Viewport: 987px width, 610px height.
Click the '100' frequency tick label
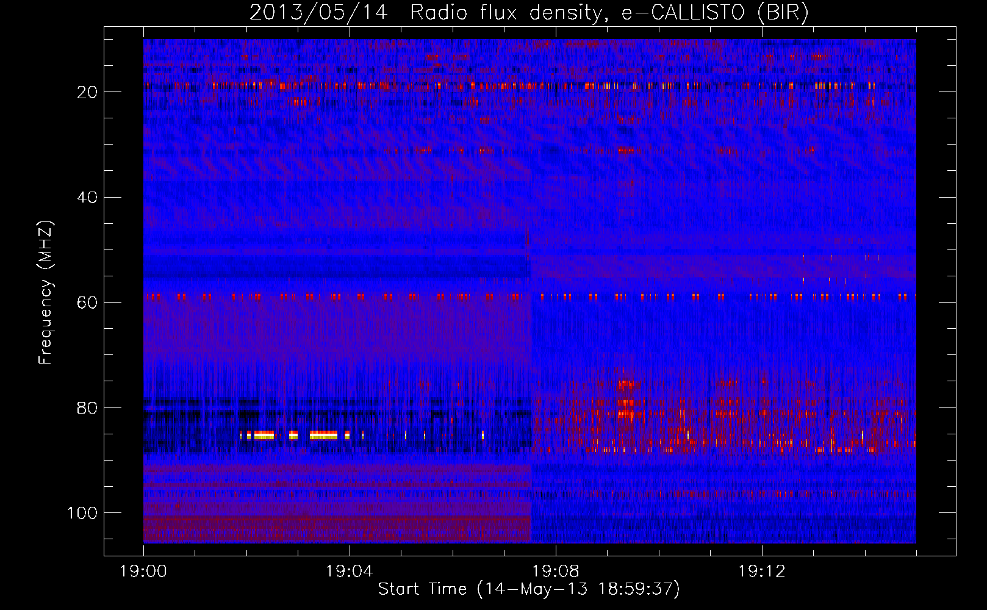pyautogui.click(x=82, y=513)
